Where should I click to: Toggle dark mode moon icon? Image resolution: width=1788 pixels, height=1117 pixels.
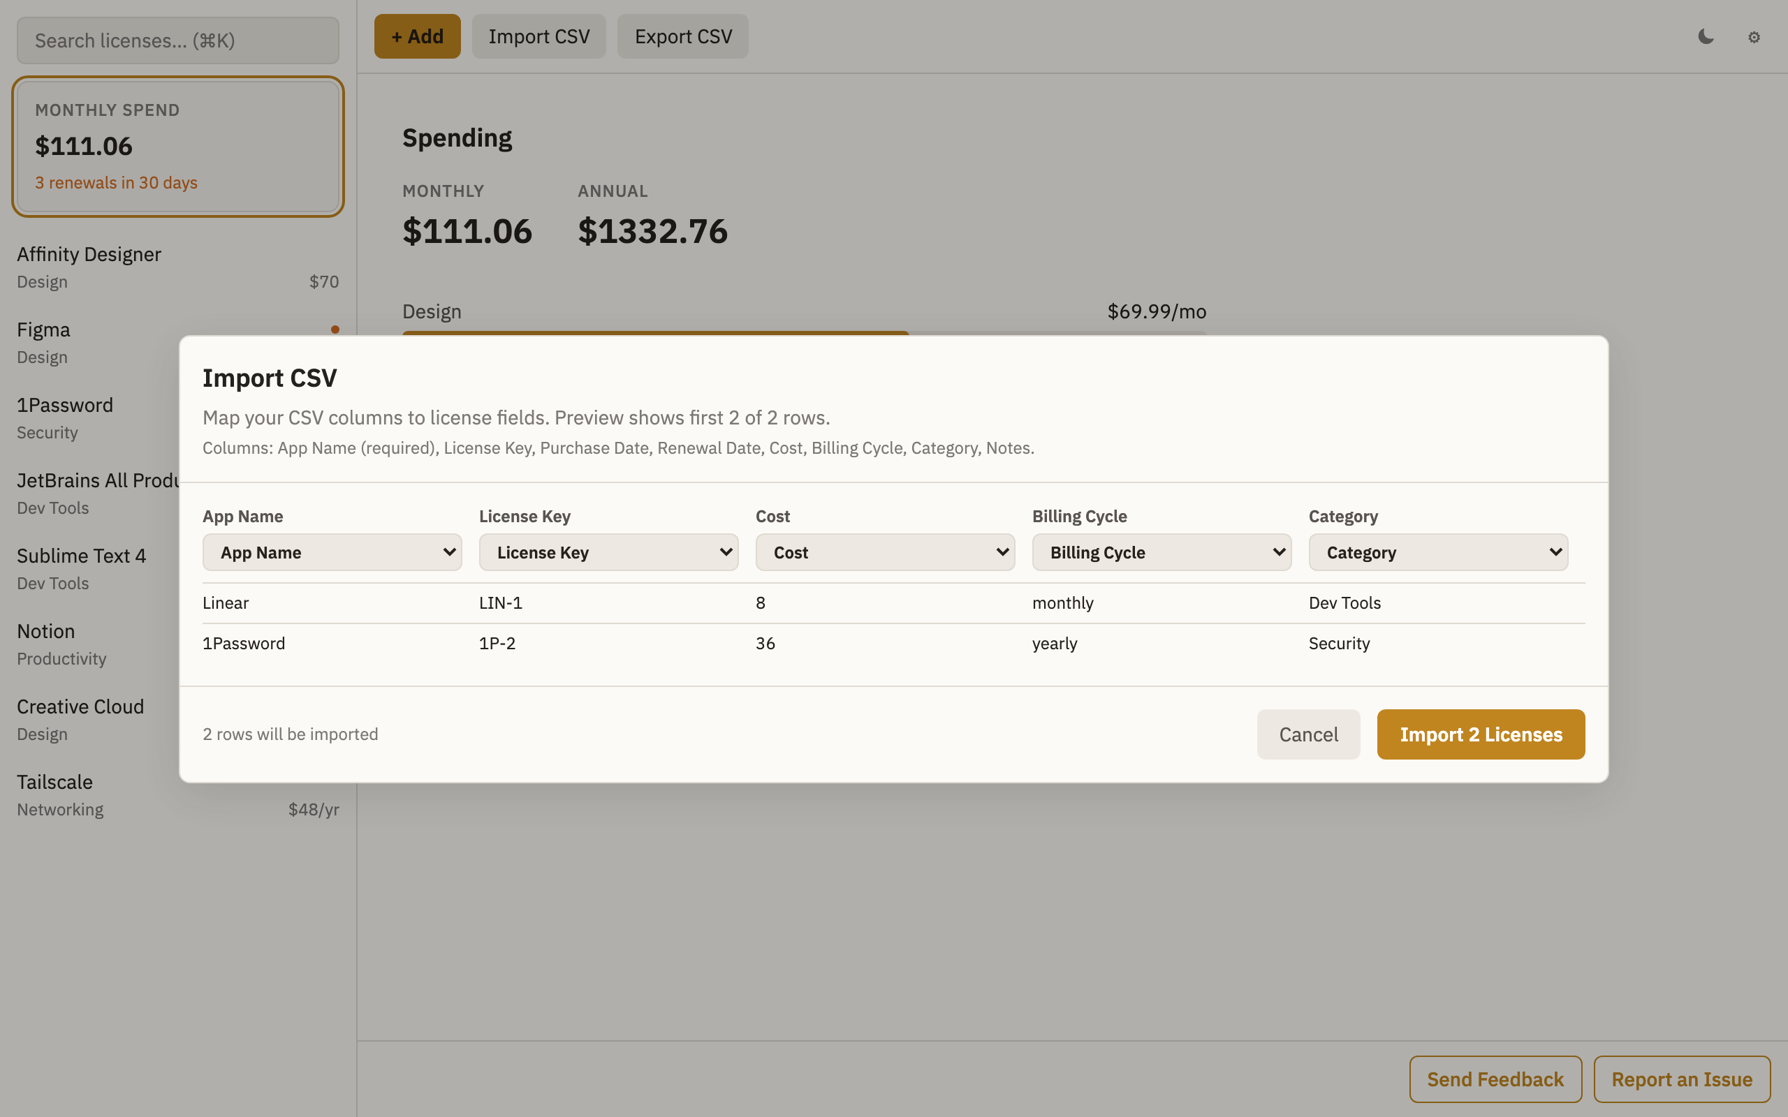click(x=1706, y=37)
